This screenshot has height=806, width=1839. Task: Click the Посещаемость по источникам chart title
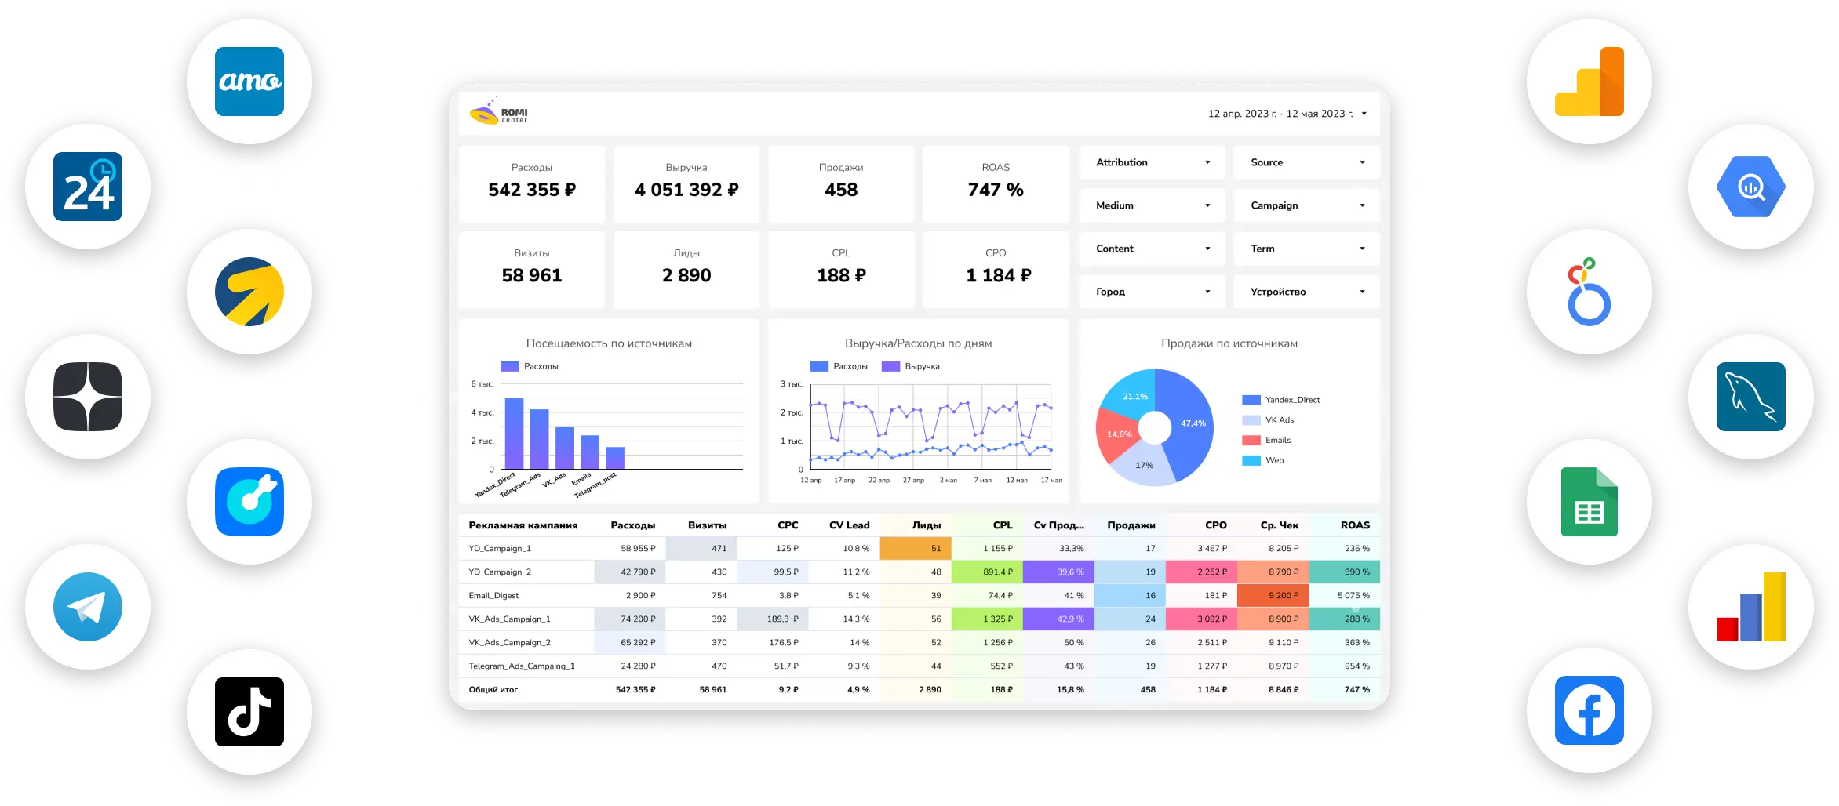coord(609,343)
